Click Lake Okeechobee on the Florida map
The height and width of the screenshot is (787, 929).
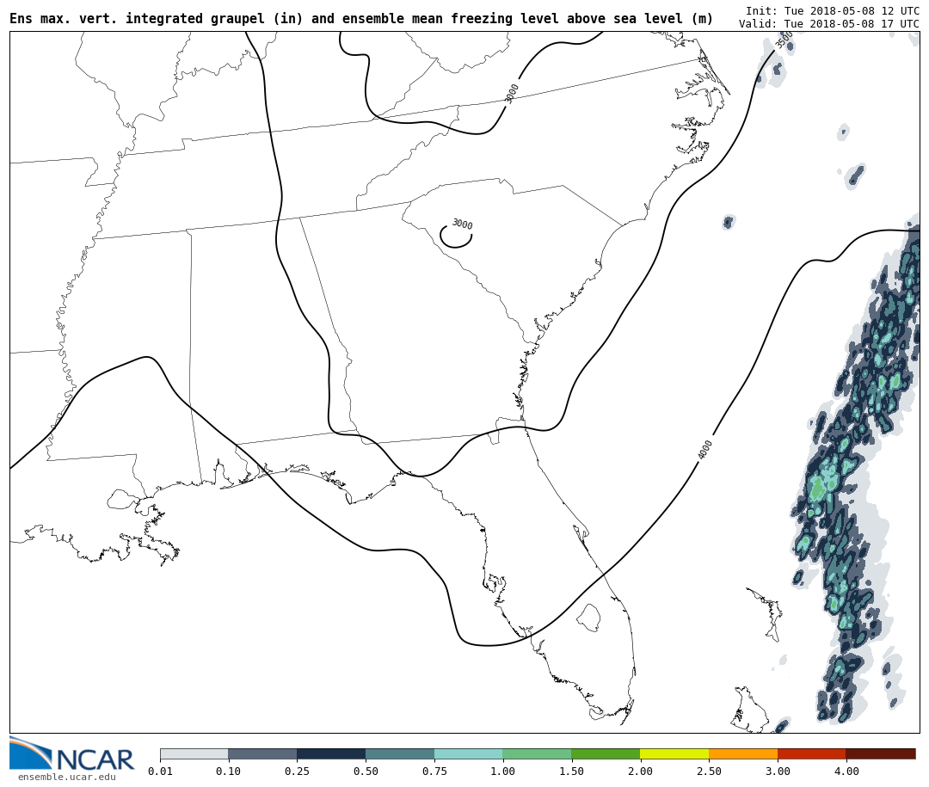coord(588,617)
